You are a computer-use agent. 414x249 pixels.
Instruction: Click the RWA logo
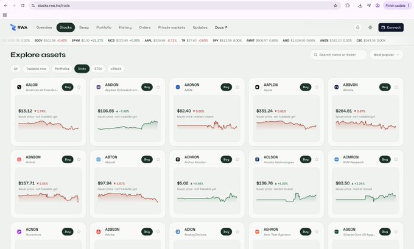click(19, 27)
